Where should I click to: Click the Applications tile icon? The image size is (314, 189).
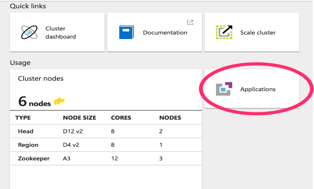pyautogui.click(x=224, y=89)
